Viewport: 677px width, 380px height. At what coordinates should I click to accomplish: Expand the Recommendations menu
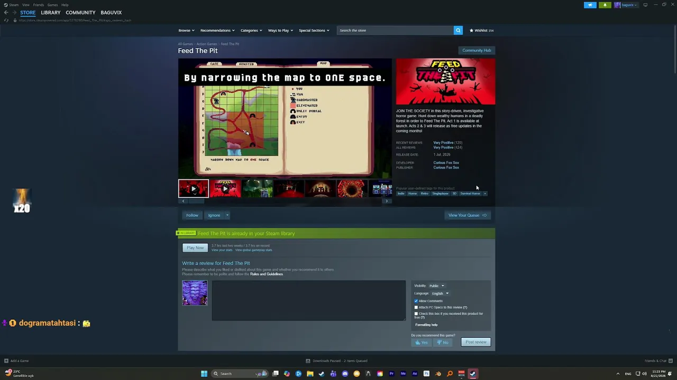click(x=217, y=30)
